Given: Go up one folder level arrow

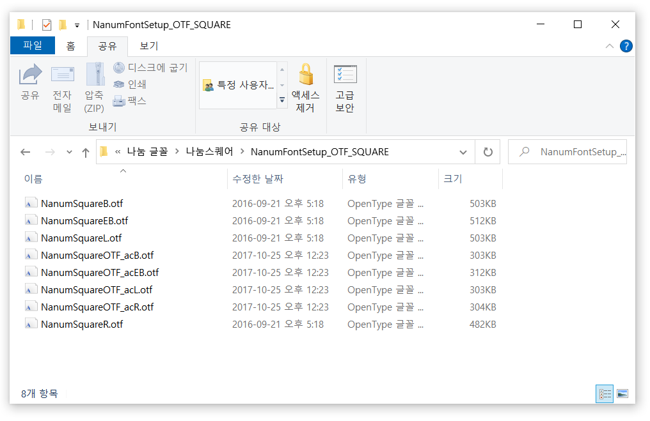Looking at the screenshot, I should pyautogui.click(x=85, y=152).
